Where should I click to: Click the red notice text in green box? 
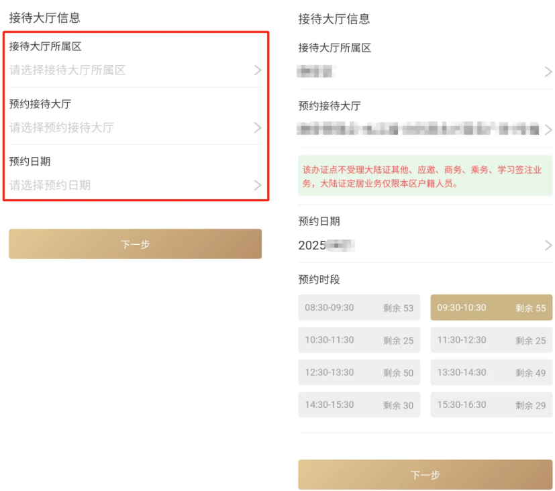point(421,176)
